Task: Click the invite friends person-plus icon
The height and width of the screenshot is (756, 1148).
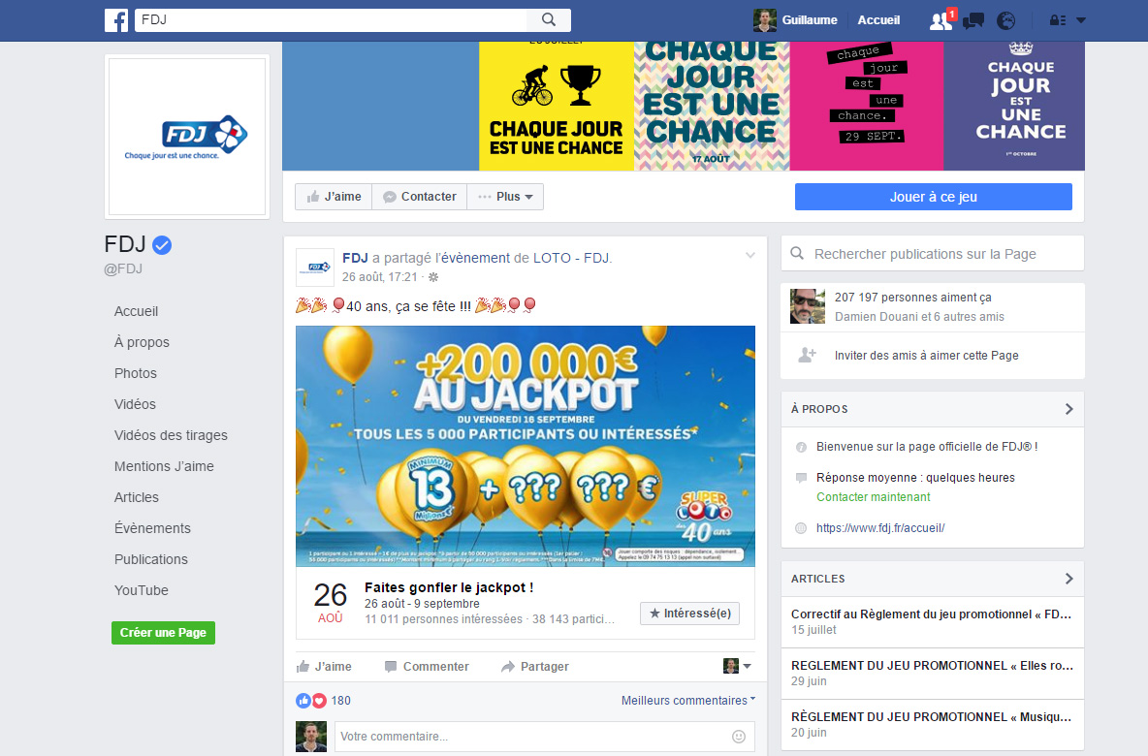Action: 807,355
